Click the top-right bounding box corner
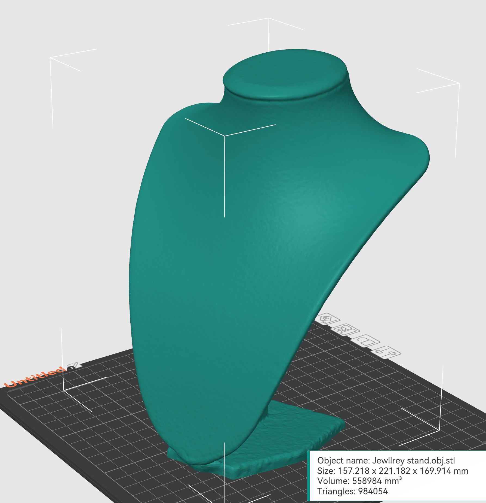The height and width of the screenshot is (503, 486). click(x=459, y=83)
